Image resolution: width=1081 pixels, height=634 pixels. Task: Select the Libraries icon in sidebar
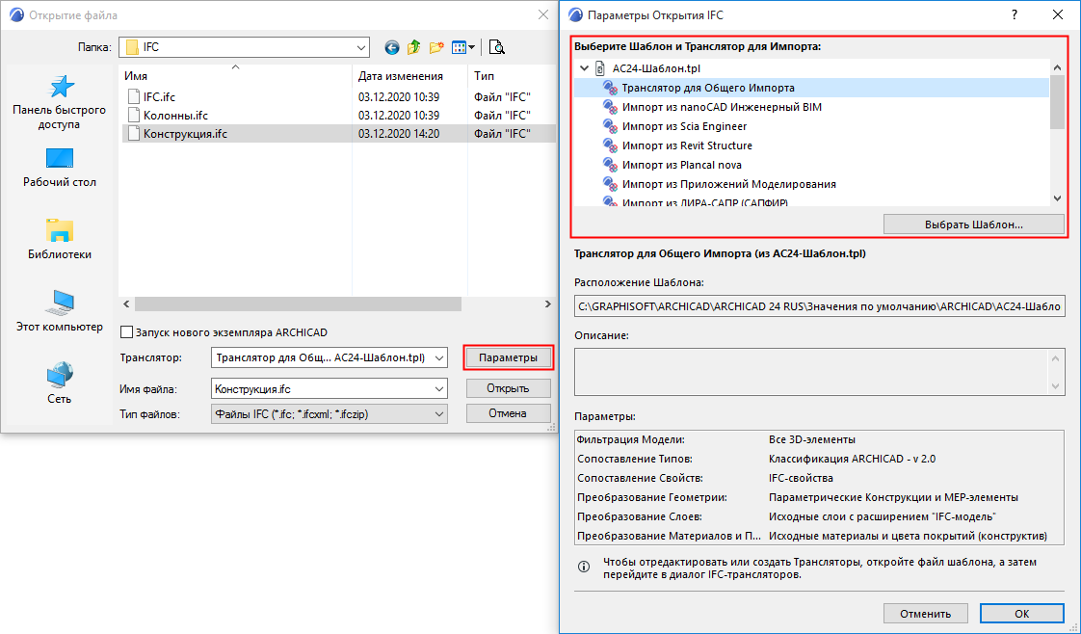(x=60, y=231)
